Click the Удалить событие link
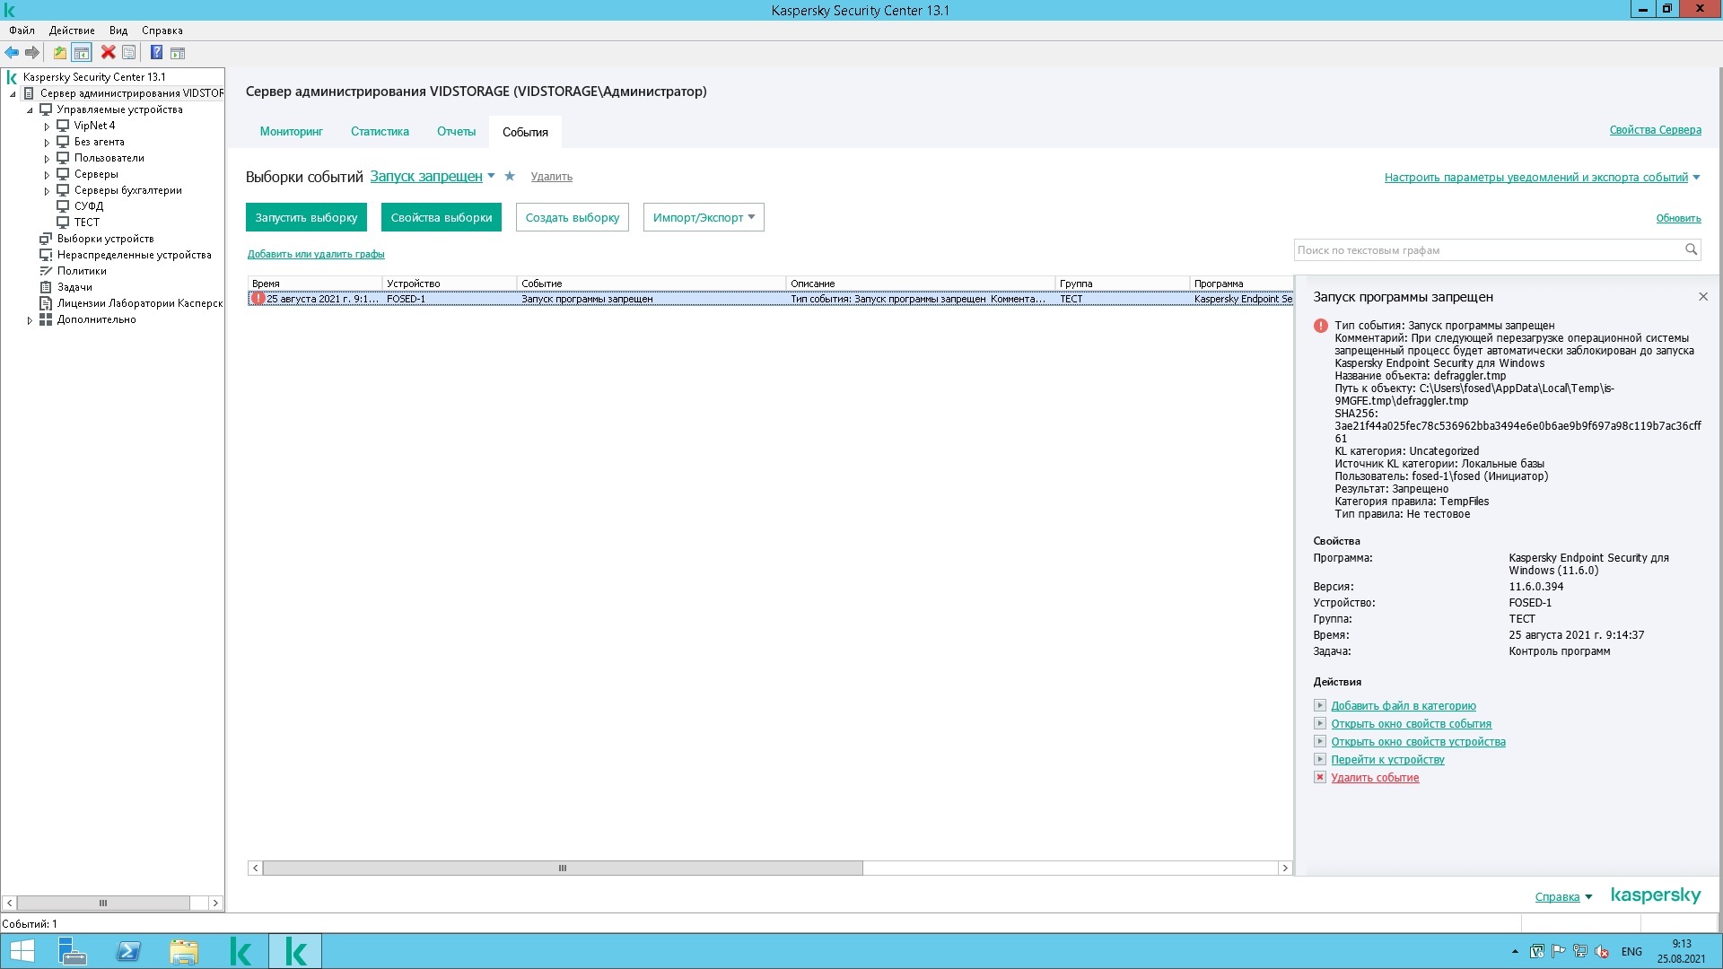This screenshot has width=1723, height=969. (x=1374, y=778)
